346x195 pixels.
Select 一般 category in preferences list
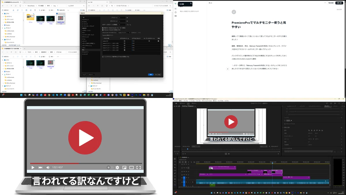pyautogui.click(x=83, y=18)
